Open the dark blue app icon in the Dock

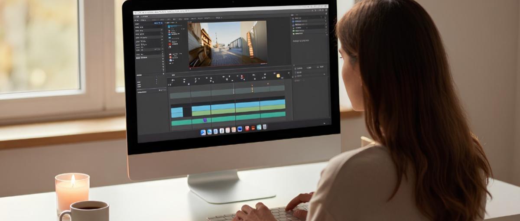240,129
